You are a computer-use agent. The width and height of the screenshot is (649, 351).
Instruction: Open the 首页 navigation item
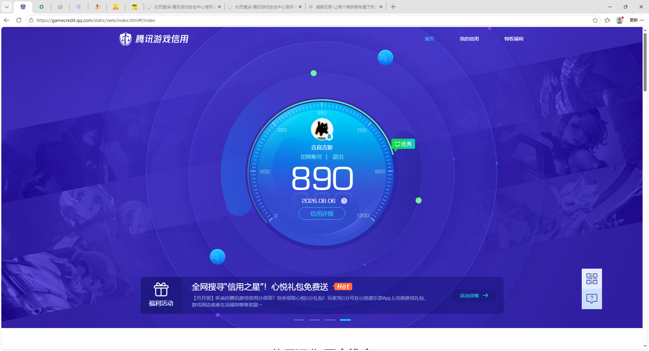(429, 39)
